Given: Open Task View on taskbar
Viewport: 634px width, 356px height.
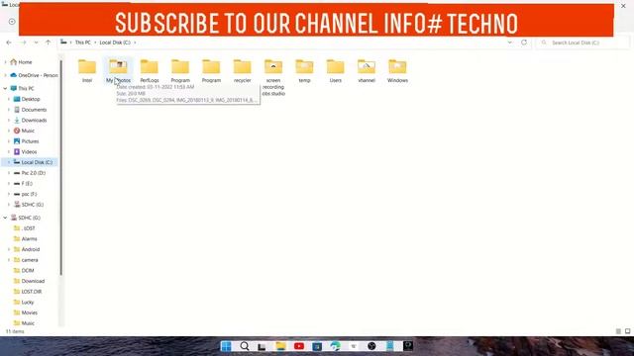Looking at the screenshot, I should point(262,346).
